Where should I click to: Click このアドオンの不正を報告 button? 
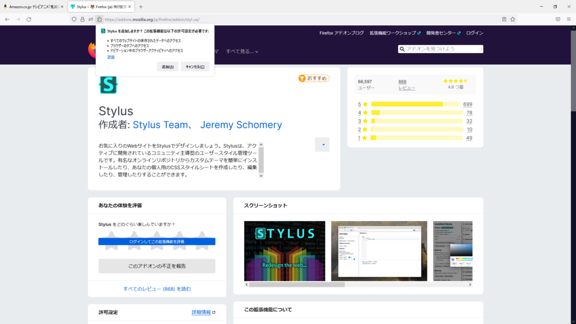coord(156,266)
